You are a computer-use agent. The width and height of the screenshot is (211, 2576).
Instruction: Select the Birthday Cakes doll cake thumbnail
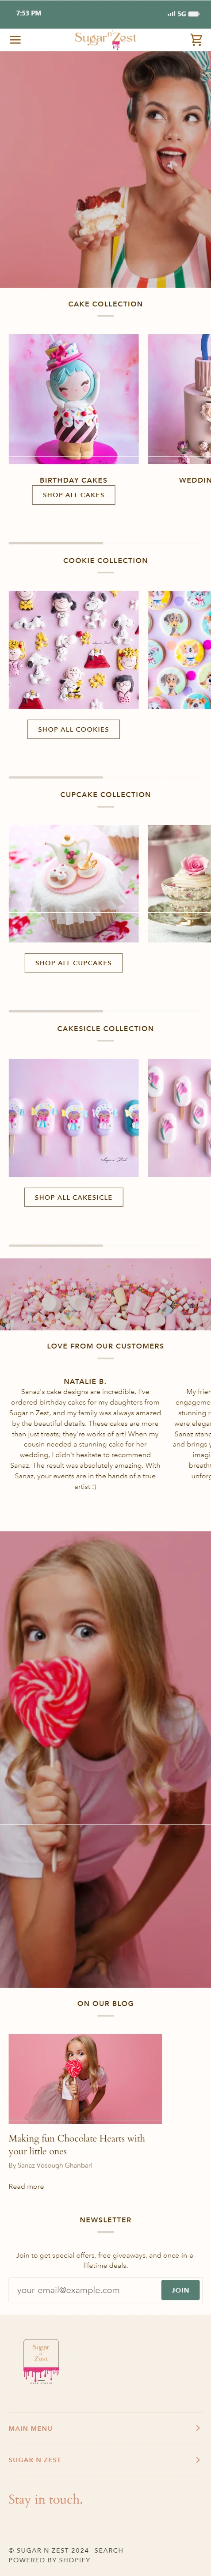point(74,399)
